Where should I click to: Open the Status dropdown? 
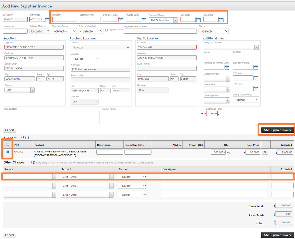click(x=213, y=31)
